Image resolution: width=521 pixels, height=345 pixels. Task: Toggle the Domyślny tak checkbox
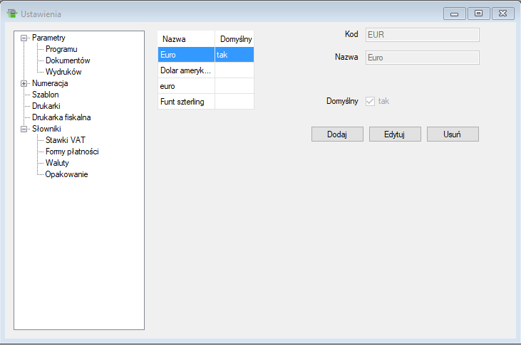(x=370, y=101)
